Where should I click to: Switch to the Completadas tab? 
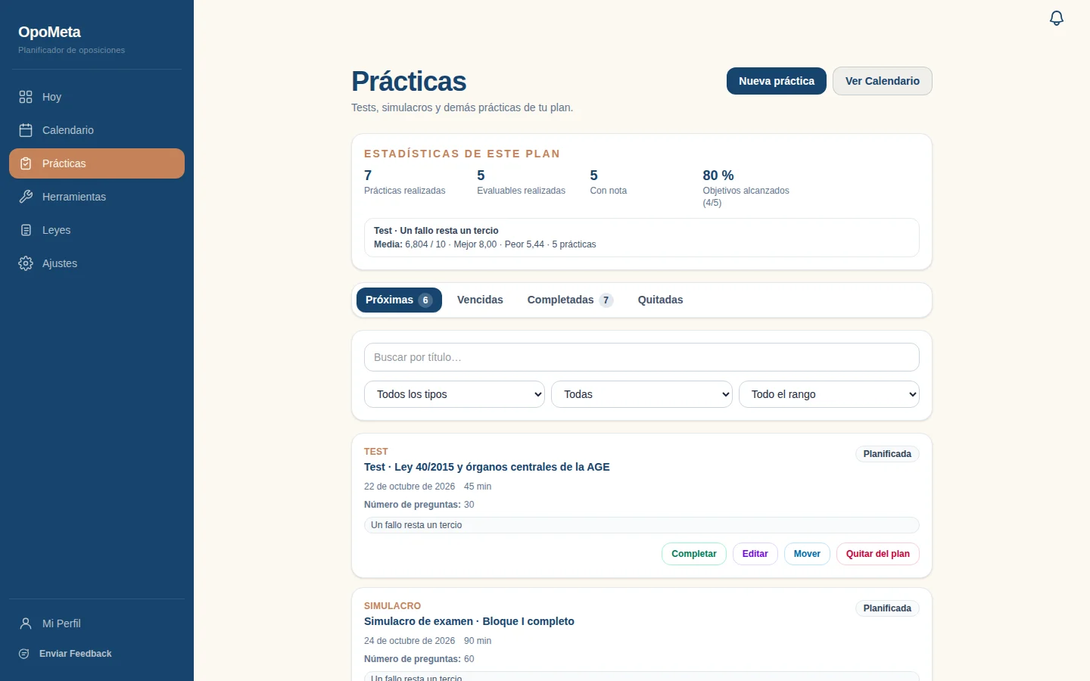[x=570, y=300]
